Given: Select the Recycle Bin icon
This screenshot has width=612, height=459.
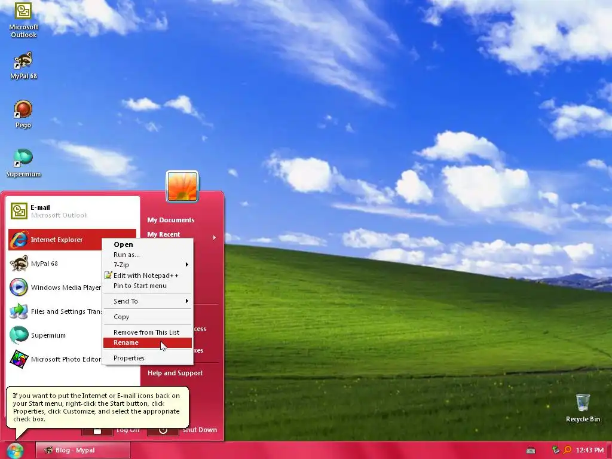Looking at the screenshot, I should click(x=583, y=408).
